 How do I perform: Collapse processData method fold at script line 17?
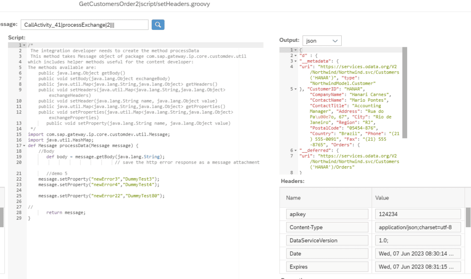24,146
